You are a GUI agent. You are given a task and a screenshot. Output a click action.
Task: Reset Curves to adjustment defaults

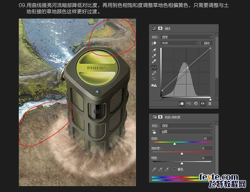click(x=196, y=104)
